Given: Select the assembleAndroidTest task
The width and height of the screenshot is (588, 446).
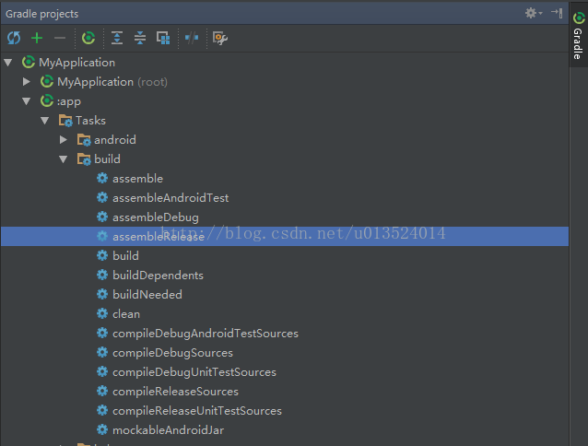Looking at the screenshot, I should pos(285,198).
